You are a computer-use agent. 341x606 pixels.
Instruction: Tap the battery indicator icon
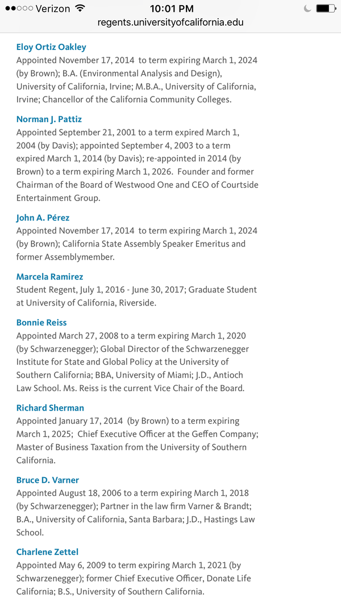(326, 9)
